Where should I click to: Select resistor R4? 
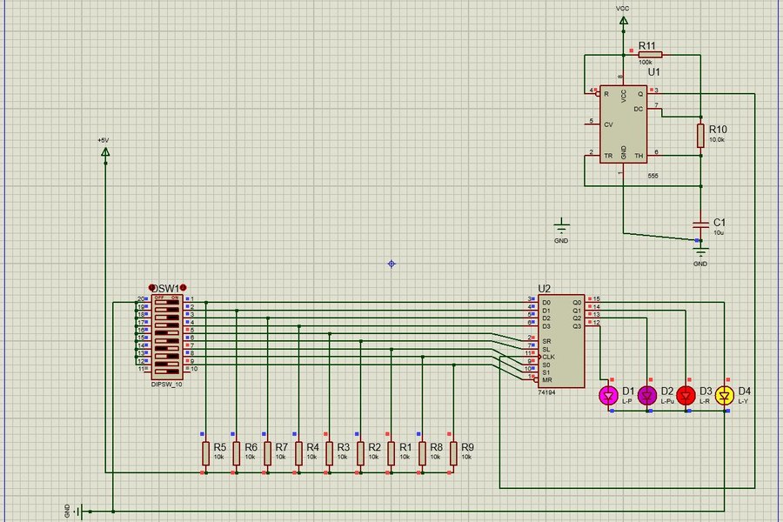(x=298, y=453)
